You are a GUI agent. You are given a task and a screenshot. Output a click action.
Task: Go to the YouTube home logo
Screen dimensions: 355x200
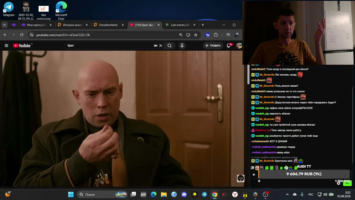(22, 46)
